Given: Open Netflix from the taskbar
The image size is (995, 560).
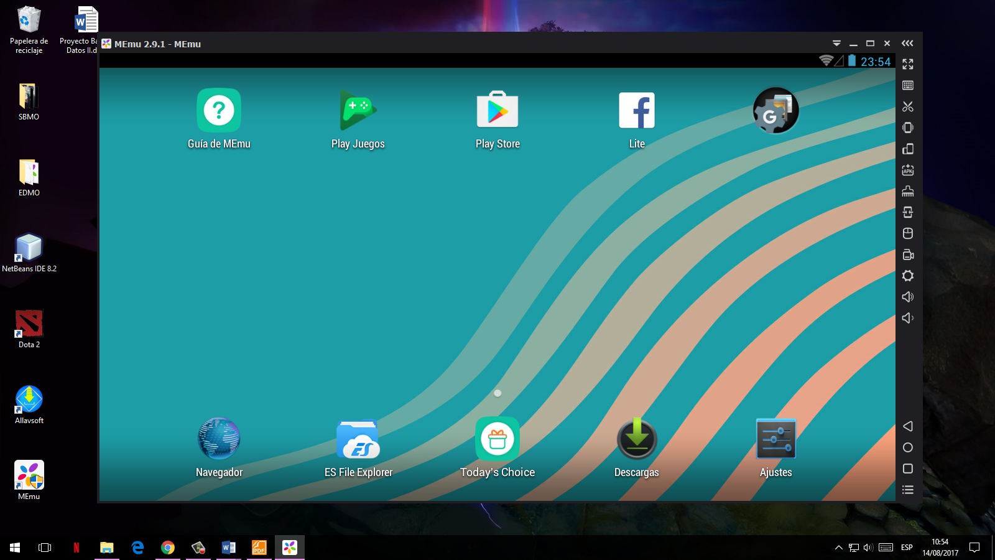Looking at the screenshot, I should [x=76, y=548].
